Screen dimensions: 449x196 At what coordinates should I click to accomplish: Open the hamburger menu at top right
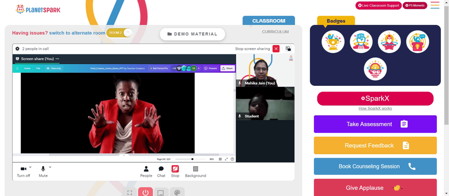pyautogui.click(x=435, y=5)
